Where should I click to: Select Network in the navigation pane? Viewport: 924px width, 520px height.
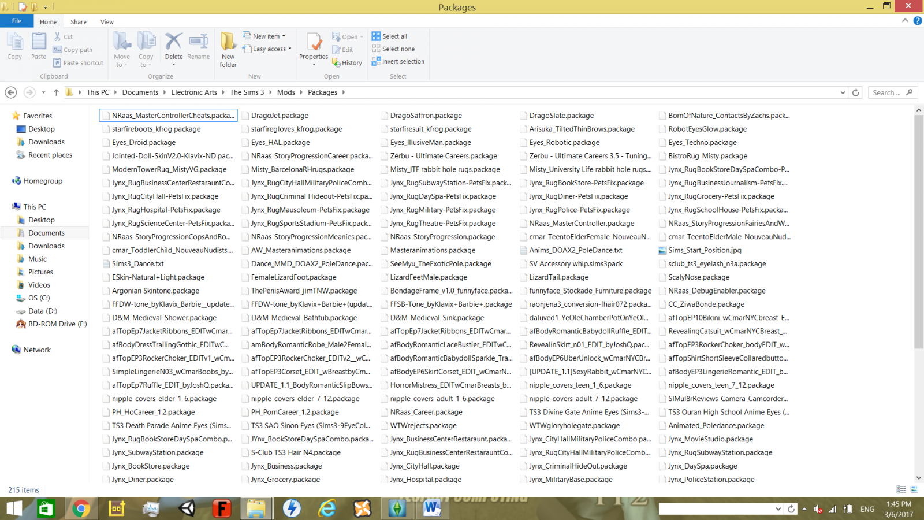[x=37, y=350]
